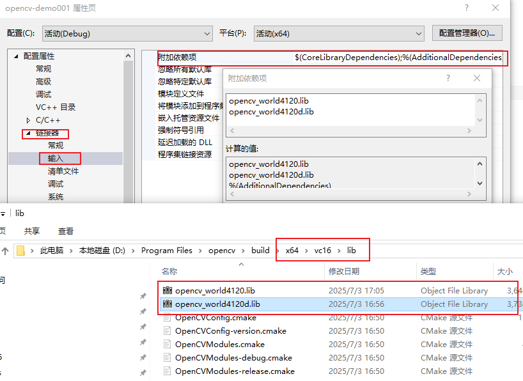Select 清单文件 in the tree
Image resolution: width=523 pixels, height=381 pixels.
point(63,171)
